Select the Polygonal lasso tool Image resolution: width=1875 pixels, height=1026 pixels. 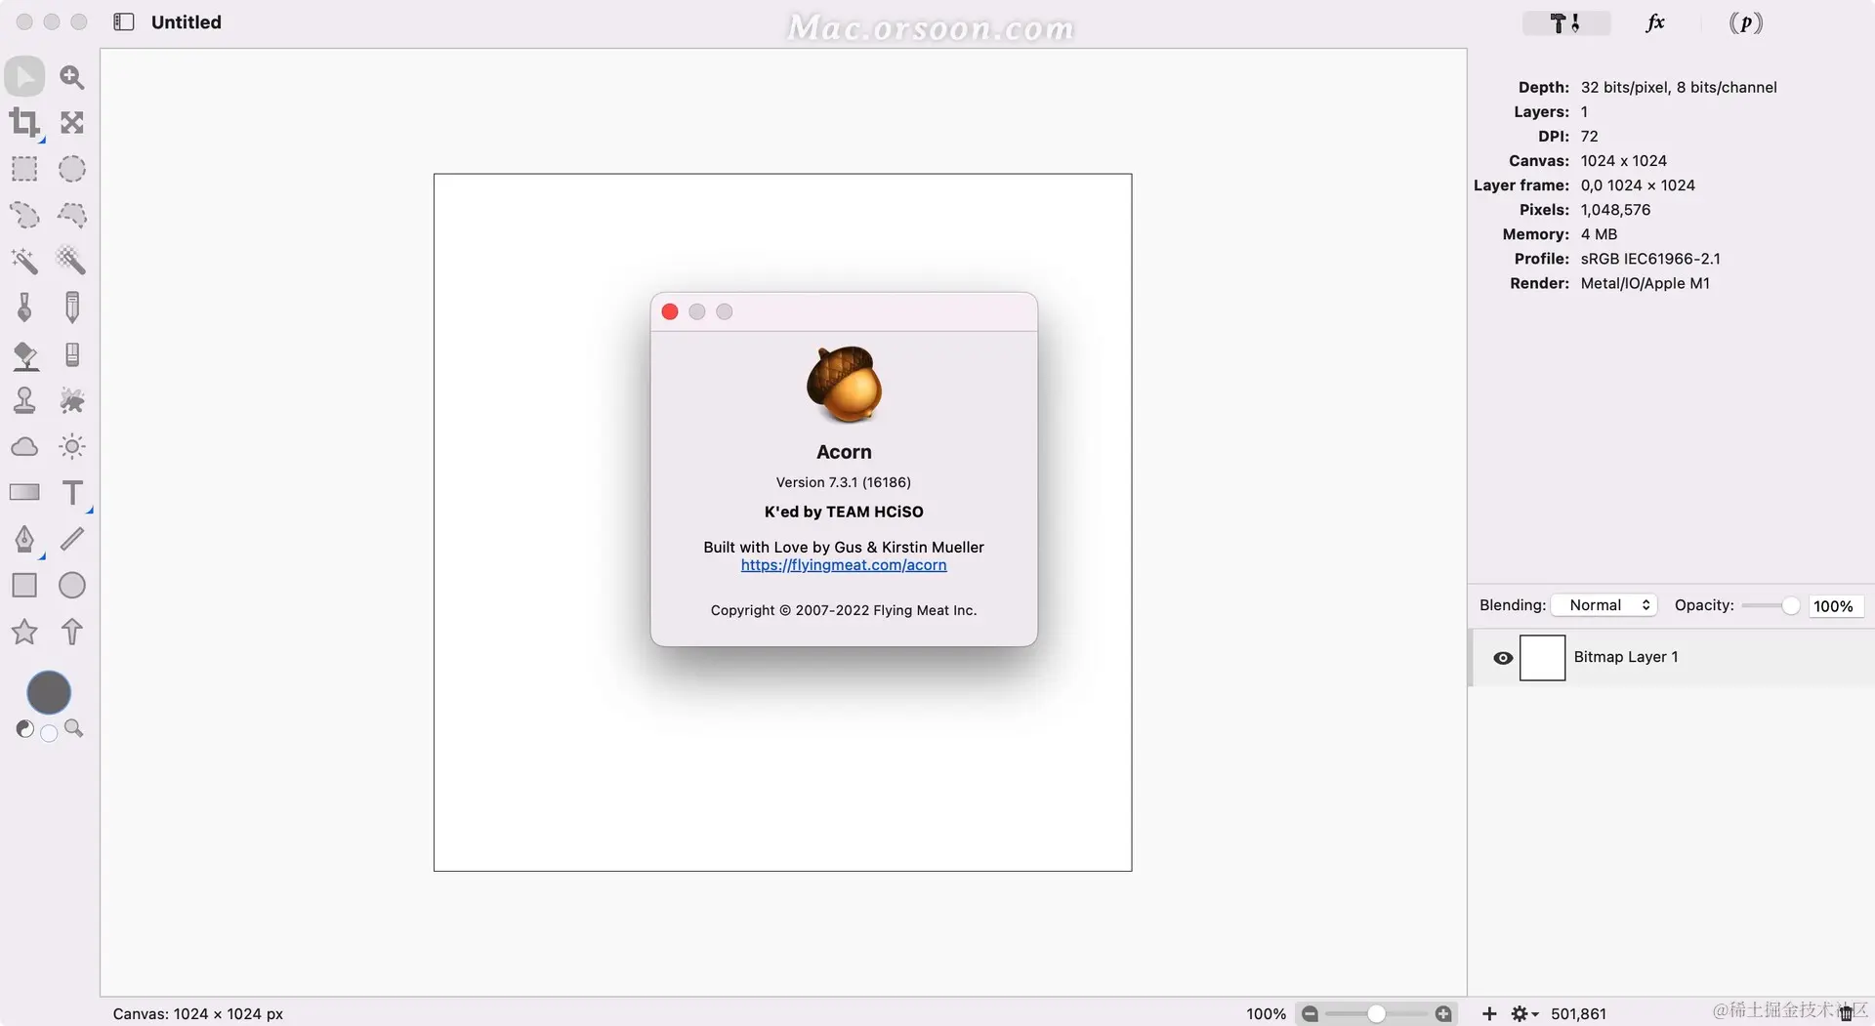click(72, 215)
